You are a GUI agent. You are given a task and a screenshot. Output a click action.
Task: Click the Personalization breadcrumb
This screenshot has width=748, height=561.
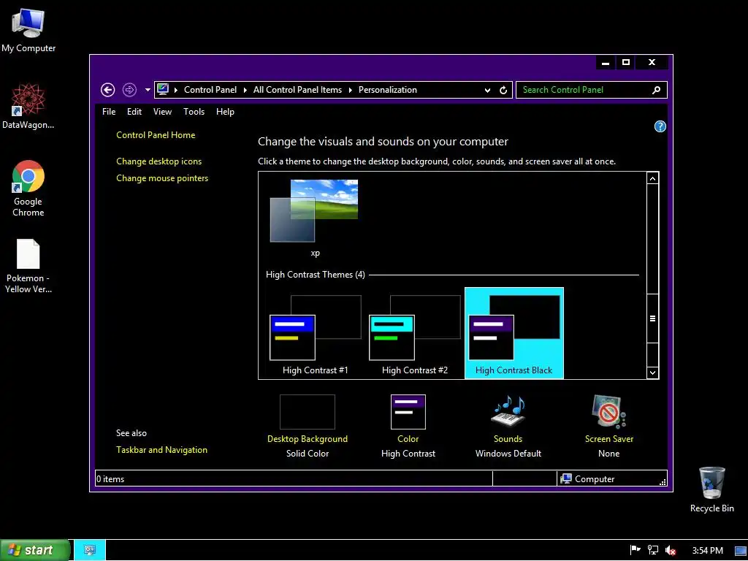click(x=388, y=90)
